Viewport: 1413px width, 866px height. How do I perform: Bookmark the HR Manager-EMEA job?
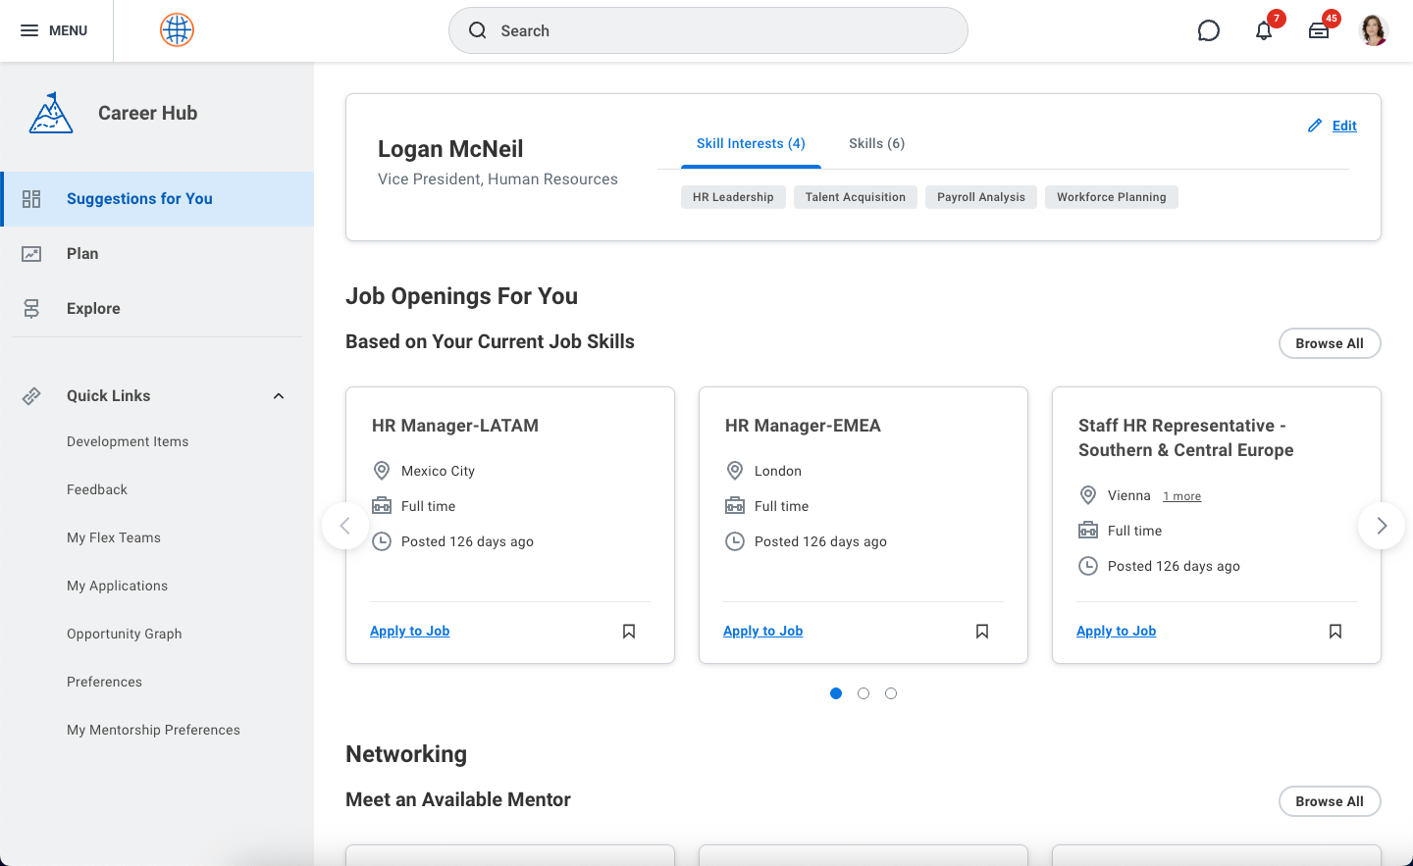point(982,632)
